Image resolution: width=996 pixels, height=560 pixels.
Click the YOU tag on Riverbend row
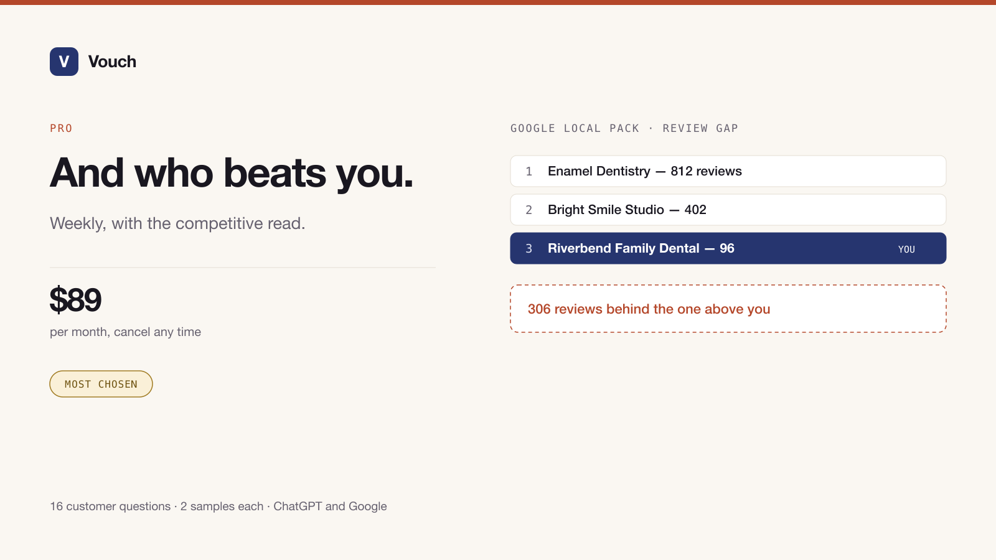[x=906, y=249]
